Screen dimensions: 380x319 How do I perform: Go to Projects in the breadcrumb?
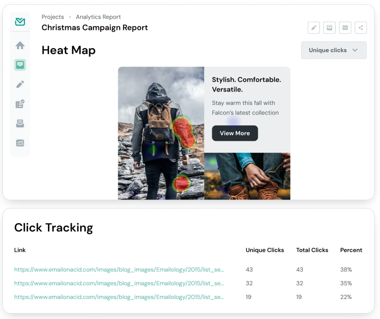coord(53,17)
